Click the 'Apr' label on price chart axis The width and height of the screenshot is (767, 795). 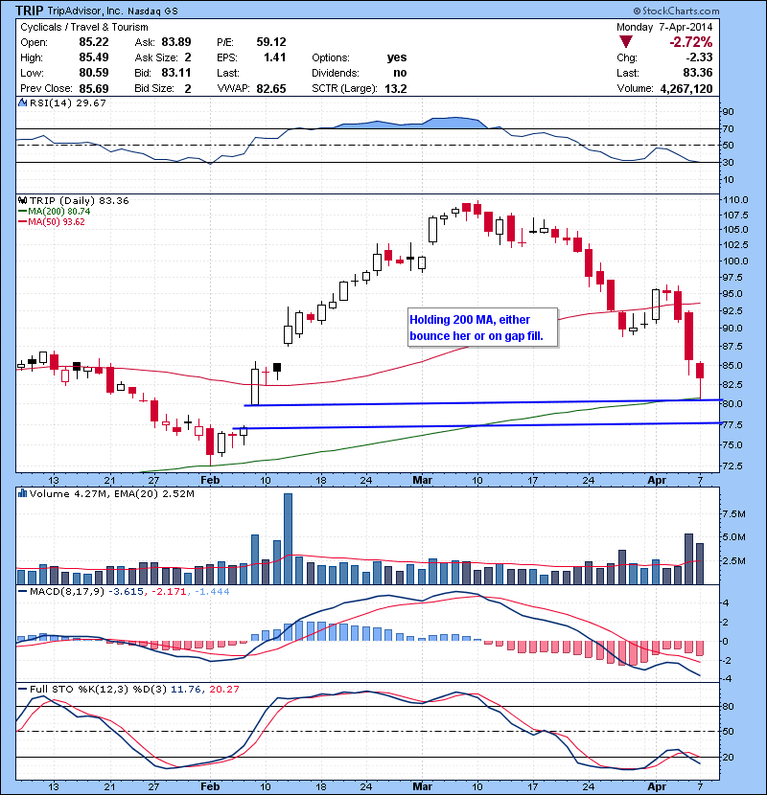657,480
